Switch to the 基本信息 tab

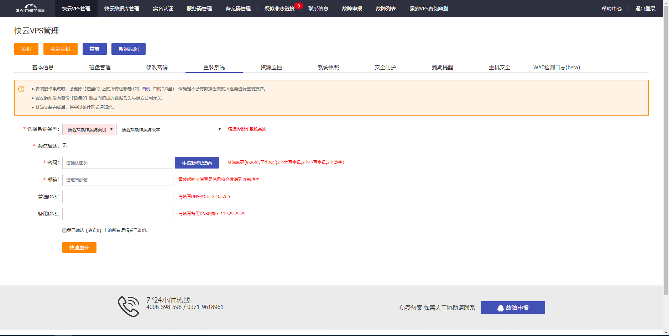[43, 67]
